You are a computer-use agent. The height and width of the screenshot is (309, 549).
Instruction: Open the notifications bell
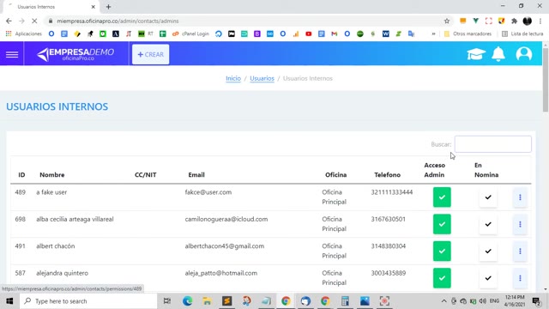[498, 54]
